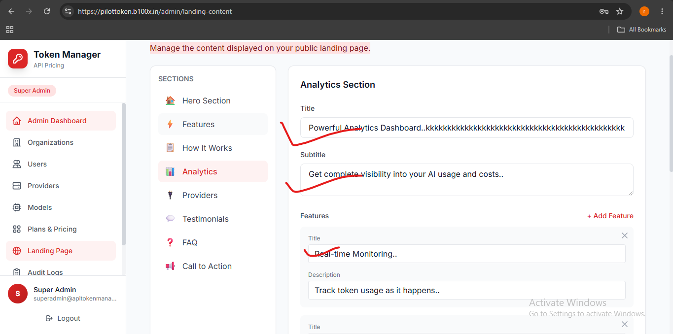Click the Plans & Pricing grid icon
Image resolution: width=673 pixels, height=334 pixels.
pyautogui.click(x=17, y=229)
